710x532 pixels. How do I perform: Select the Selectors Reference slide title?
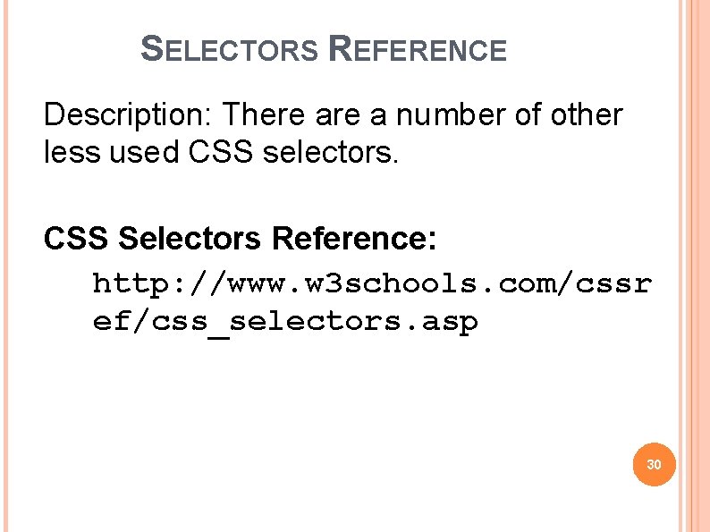pos(324,48)
